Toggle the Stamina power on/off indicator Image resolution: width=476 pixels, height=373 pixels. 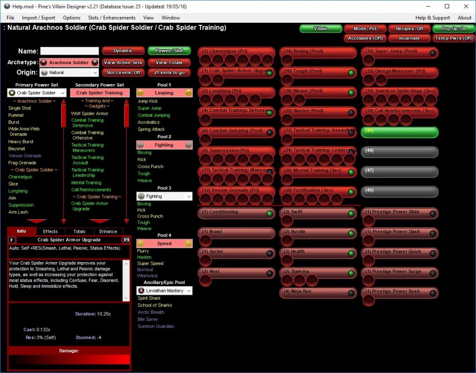point(351,273)
